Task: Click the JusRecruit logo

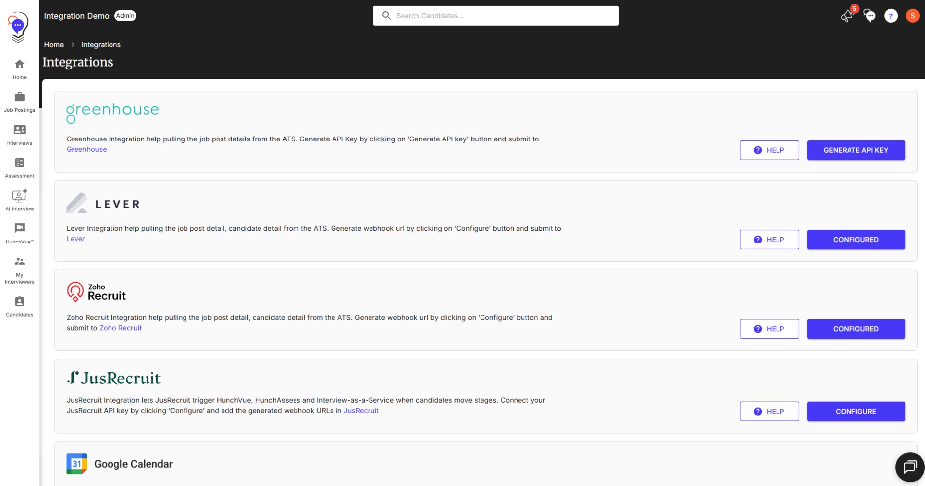Action: click(x=113, y=378)
